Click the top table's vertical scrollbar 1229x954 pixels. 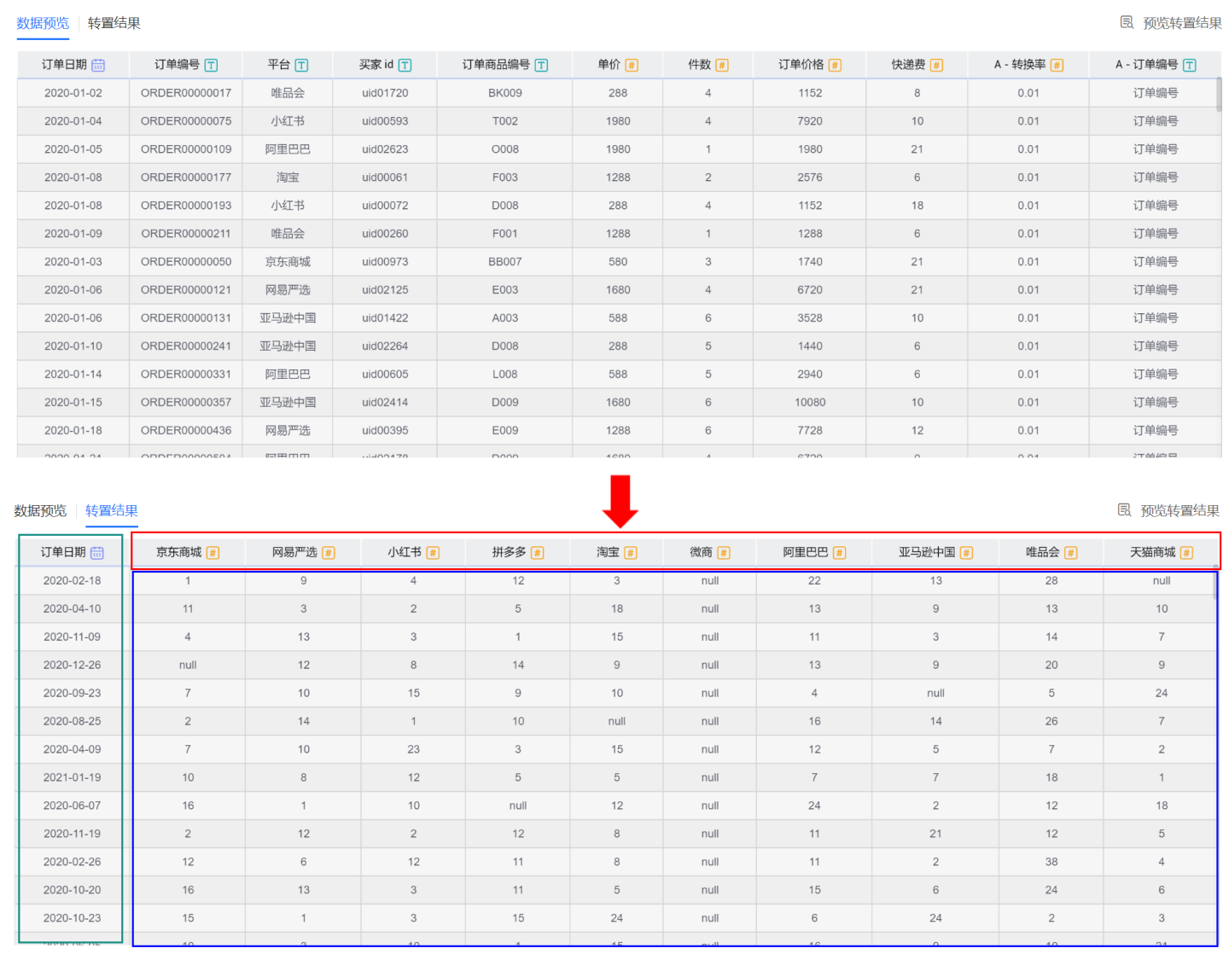(x=1218, y=94)
